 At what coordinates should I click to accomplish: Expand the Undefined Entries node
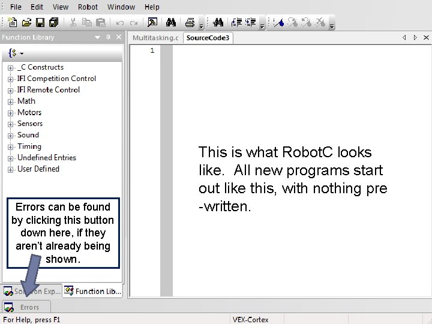click(10, 158)
